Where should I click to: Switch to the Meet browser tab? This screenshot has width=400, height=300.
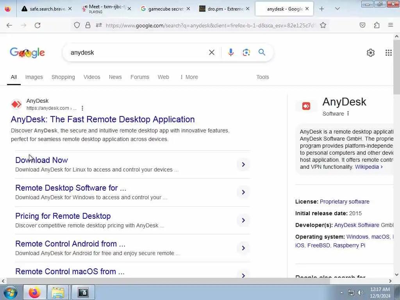107,9
